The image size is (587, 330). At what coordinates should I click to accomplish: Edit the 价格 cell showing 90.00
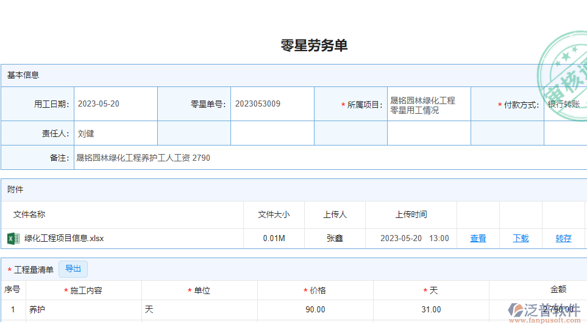[x=315, y=309]
